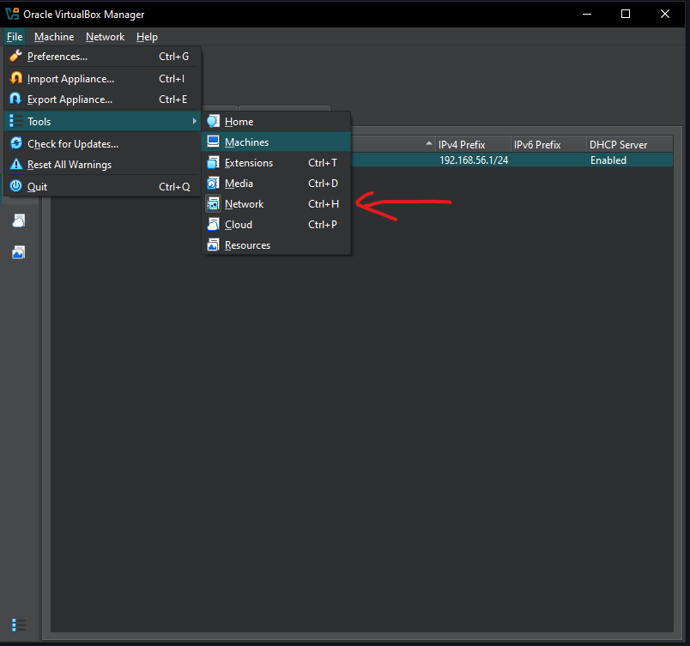Click the sort arrow in name column header
Screen dimensions: 690x646
click(429, 144)
